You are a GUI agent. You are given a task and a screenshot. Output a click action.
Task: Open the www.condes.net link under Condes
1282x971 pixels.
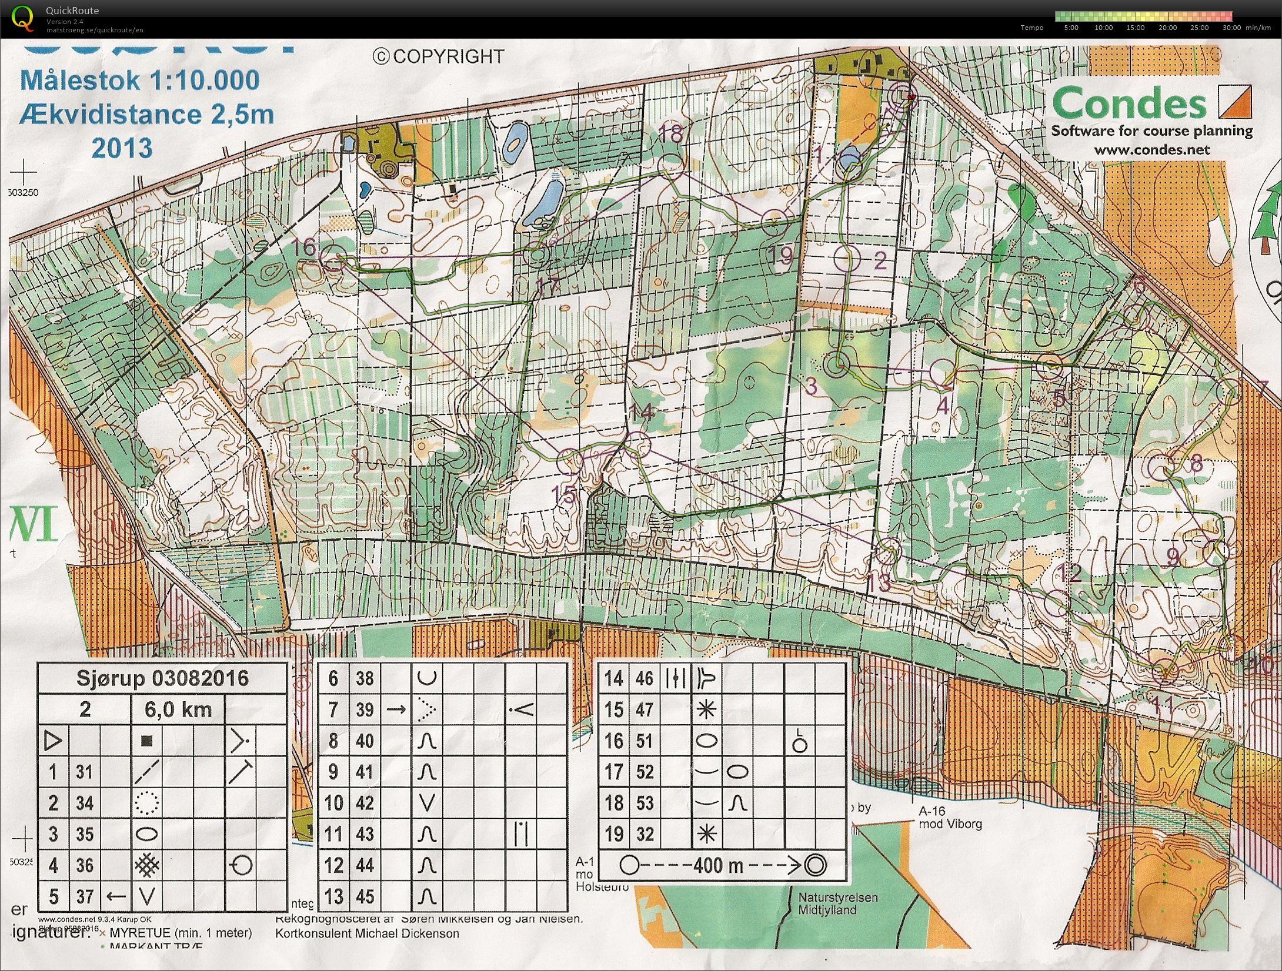tap(1152, 150)
